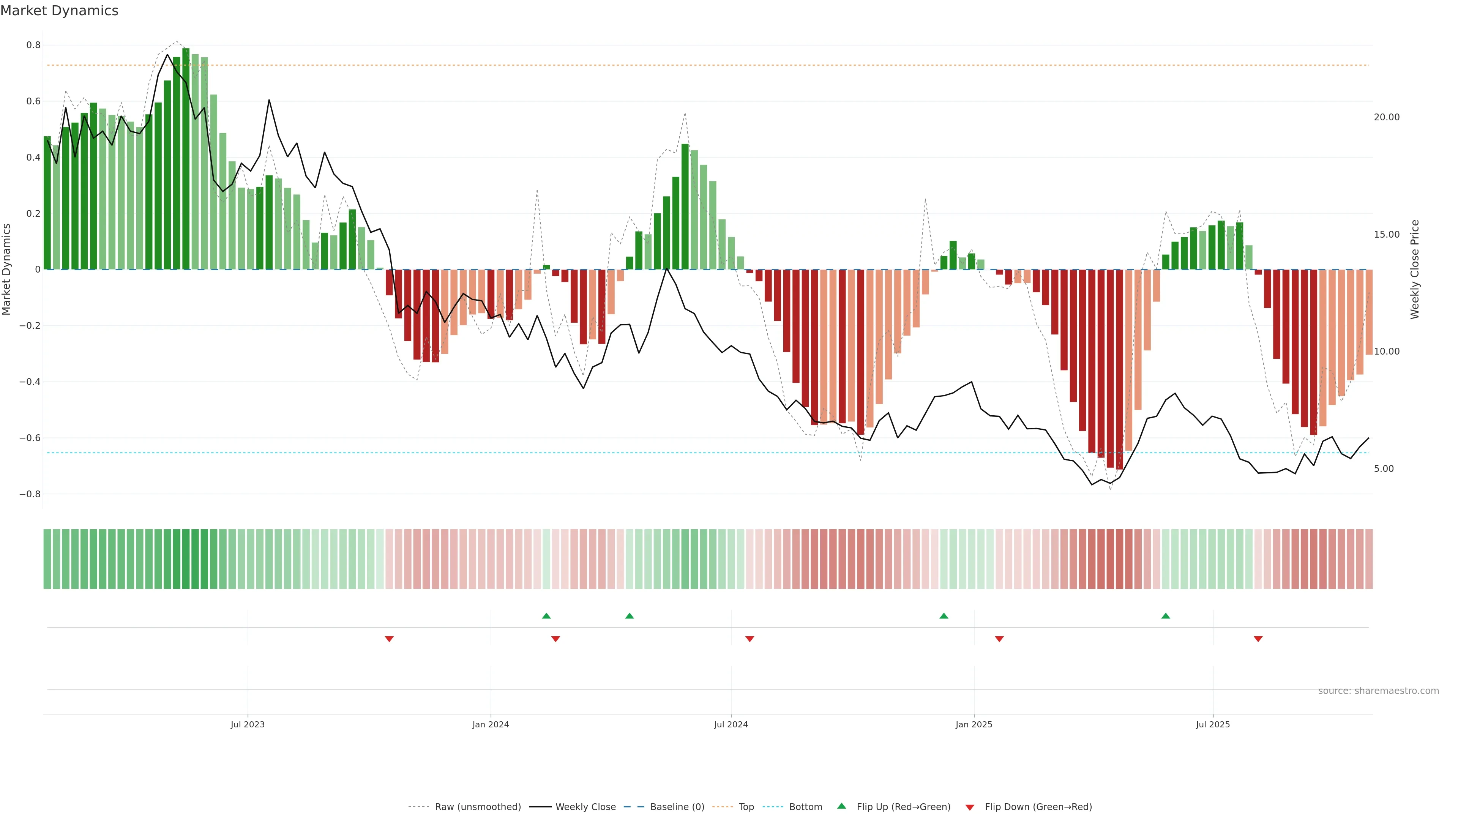Toggle Flip Down (Green→Red) legend entry
This screenshot has width=1458, height=820.
point(1038,807)
